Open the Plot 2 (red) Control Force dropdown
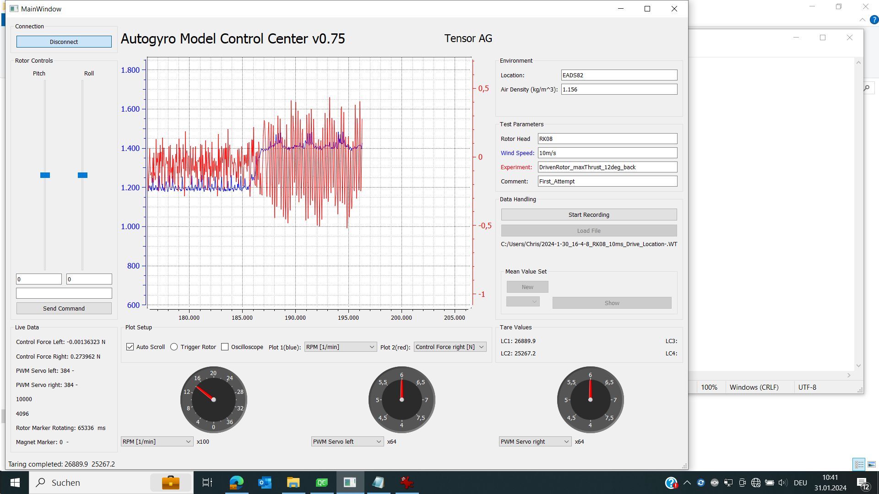879x494 pixels. (x=450, y=347)
